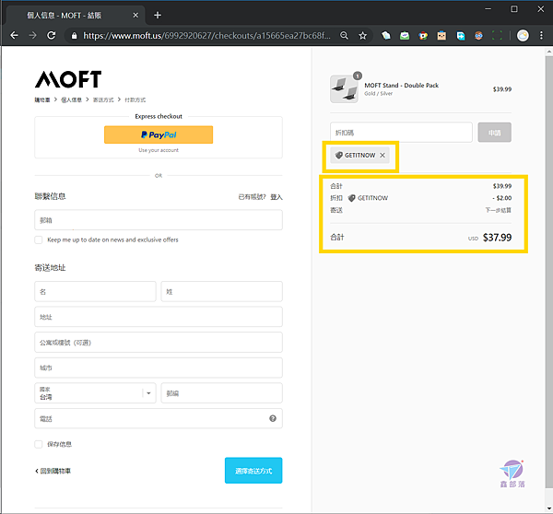This screenshot has width=553, height=514.
Task: Go forward in browser history
Action: [x=32, y=36]
